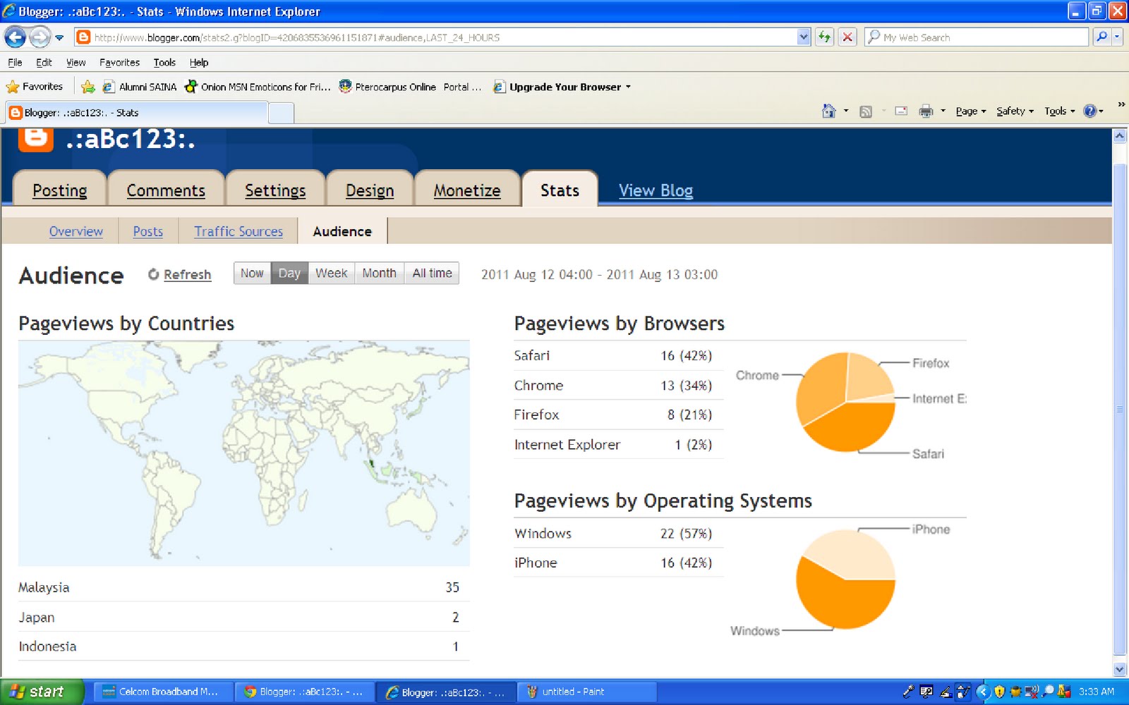Switch to the Design tab
The image size is (1129, 705).
[370, 190]
